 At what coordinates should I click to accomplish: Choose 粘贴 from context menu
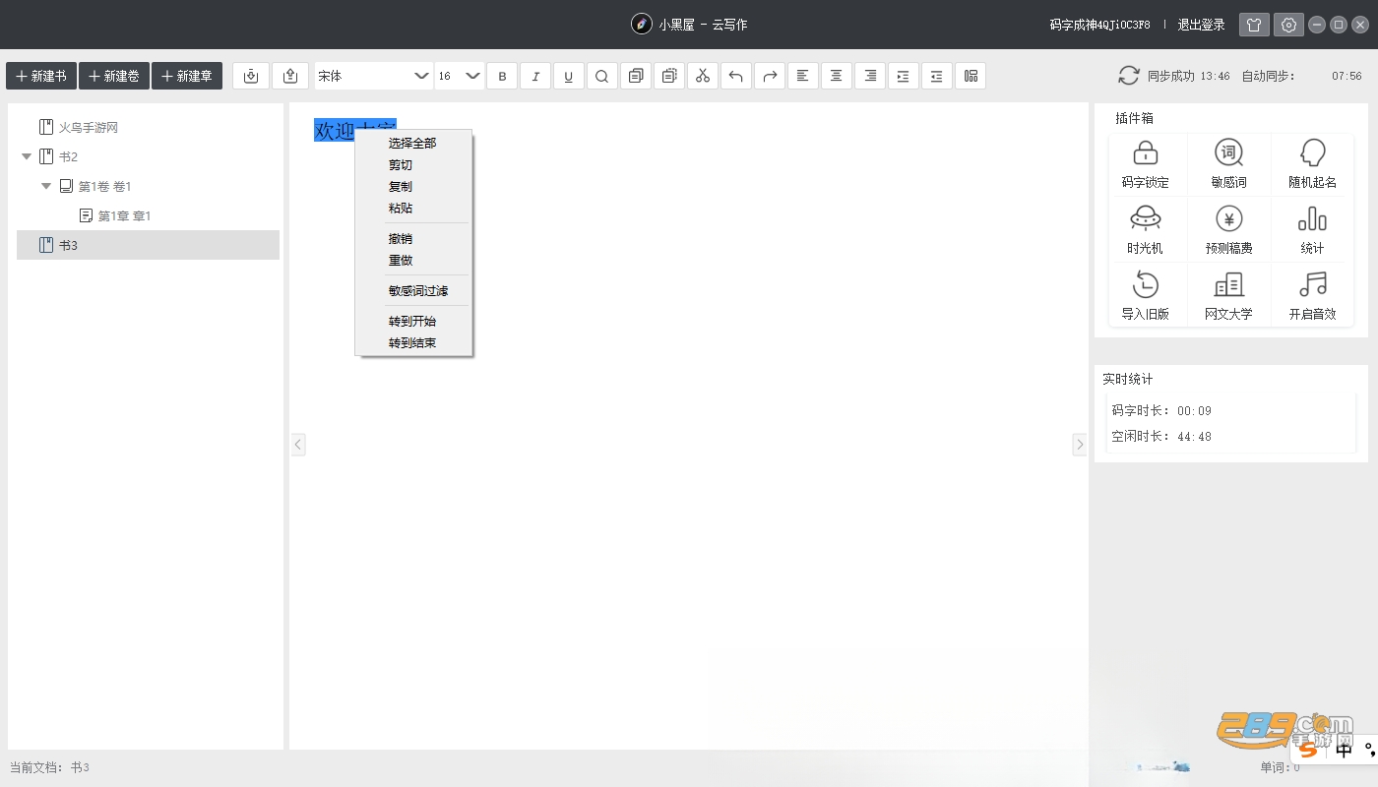[412, 208]
